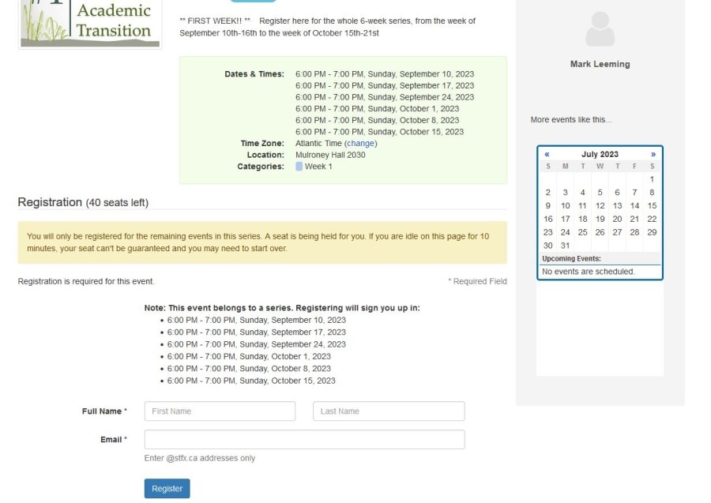Click the First Name input field
711x503 pixels.
coord(220,411)
